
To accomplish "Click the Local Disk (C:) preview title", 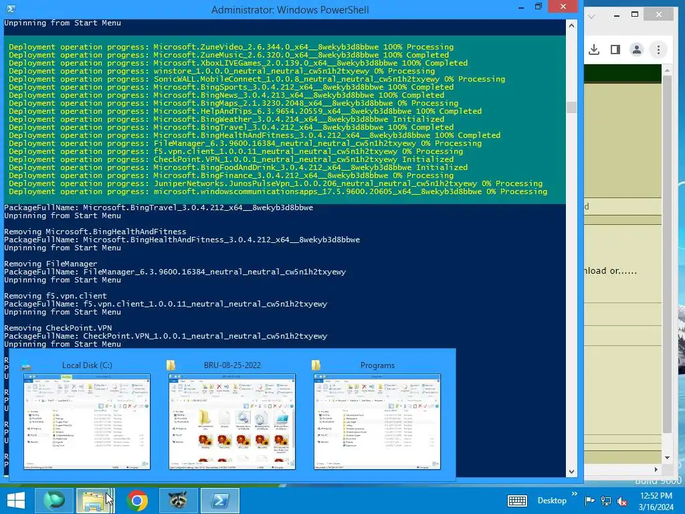I will pyautogui.click(x=87, y=365).
